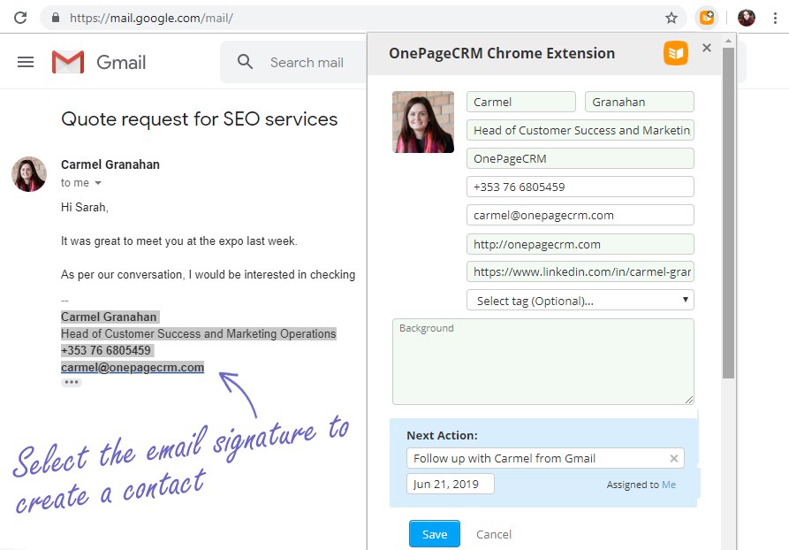Viewport: 789px width, 550px height.
Task: Edit the phone field +353 76 6805459
Action: tap(580, 187)
